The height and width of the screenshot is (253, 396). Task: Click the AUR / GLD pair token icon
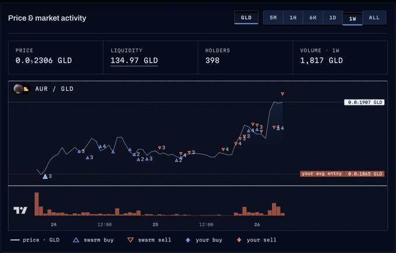[x=22, y=89]
